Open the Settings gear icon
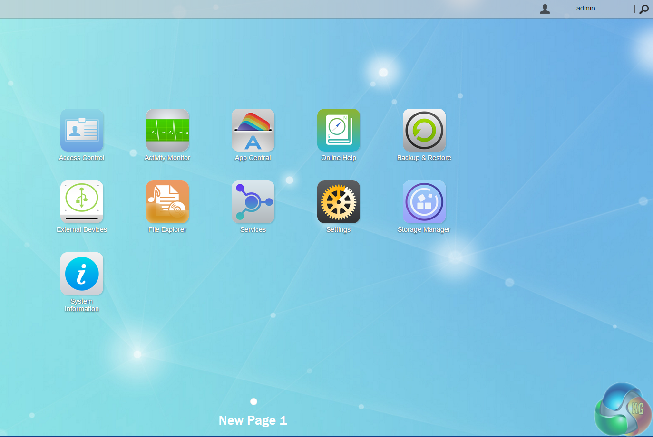This screenshot has height=437, width=653. pos(339,202)
